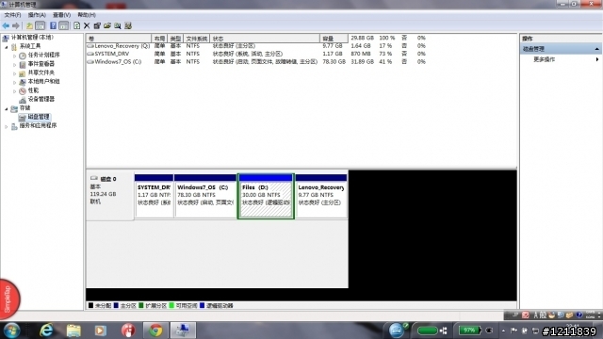
Task: Expand the 事件查看器 node arrow
Action: point(15,65)
